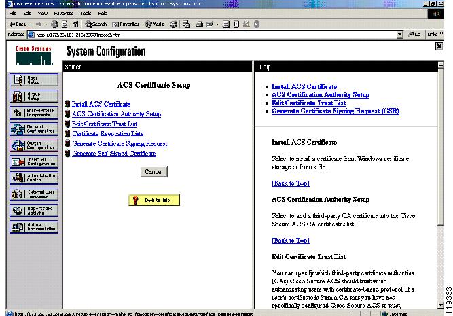Click the browser Forward arrow

tap(39, 24)
